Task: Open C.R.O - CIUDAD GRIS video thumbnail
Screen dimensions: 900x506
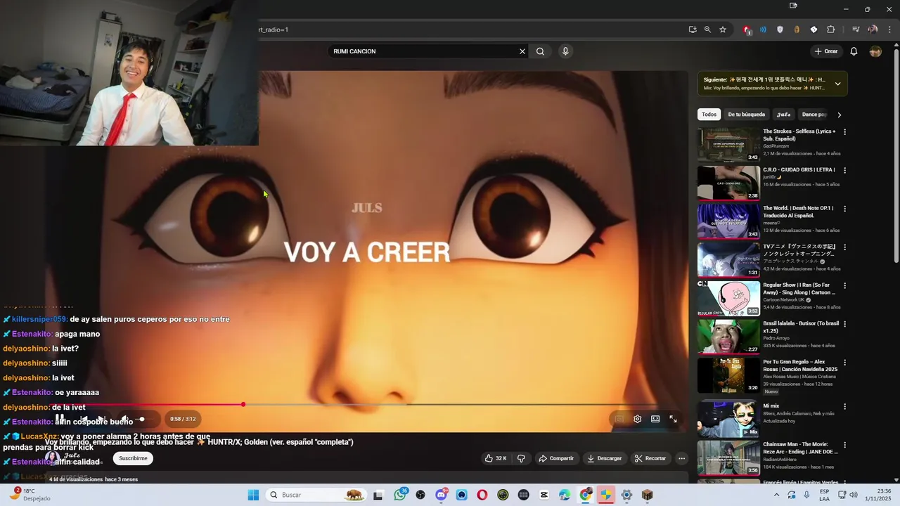Action: coord(728,183)
